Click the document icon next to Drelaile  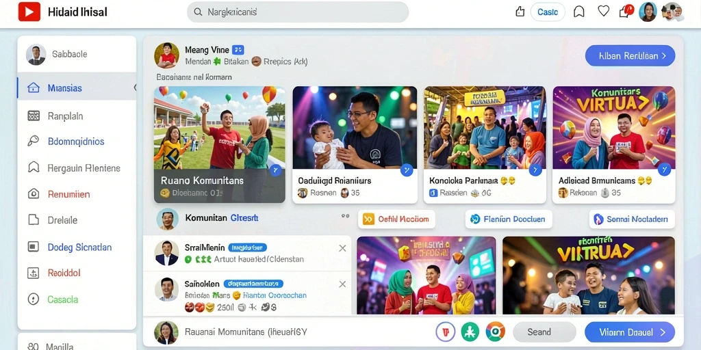pos(34,220)
